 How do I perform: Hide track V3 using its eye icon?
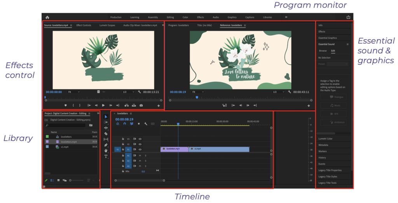pos(140,139)
